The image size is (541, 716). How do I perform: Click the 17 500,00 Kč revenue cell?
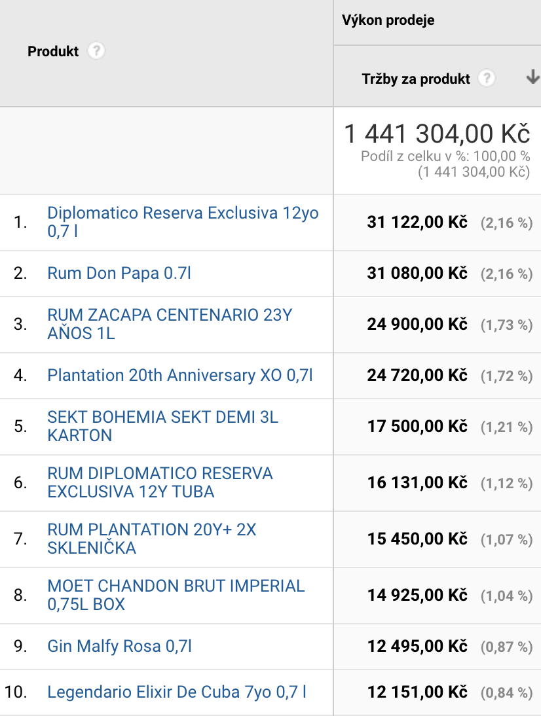pos(417,427)
